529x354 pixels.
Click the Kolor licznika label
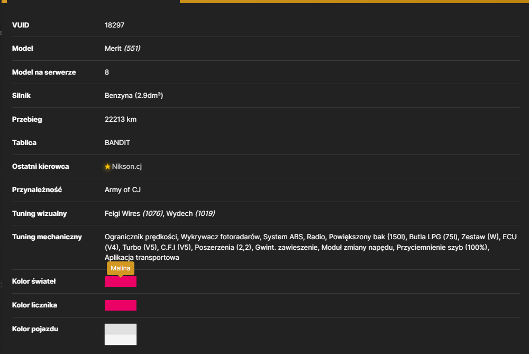(35, 305)
